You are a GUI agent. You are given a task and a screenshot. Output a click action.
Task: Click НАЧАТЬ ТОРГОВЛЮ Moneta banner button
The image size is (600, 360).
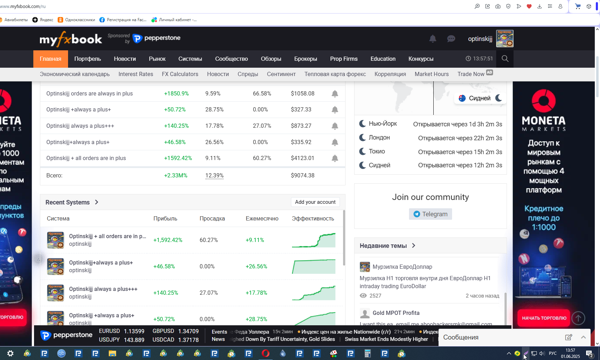[544, 318]
